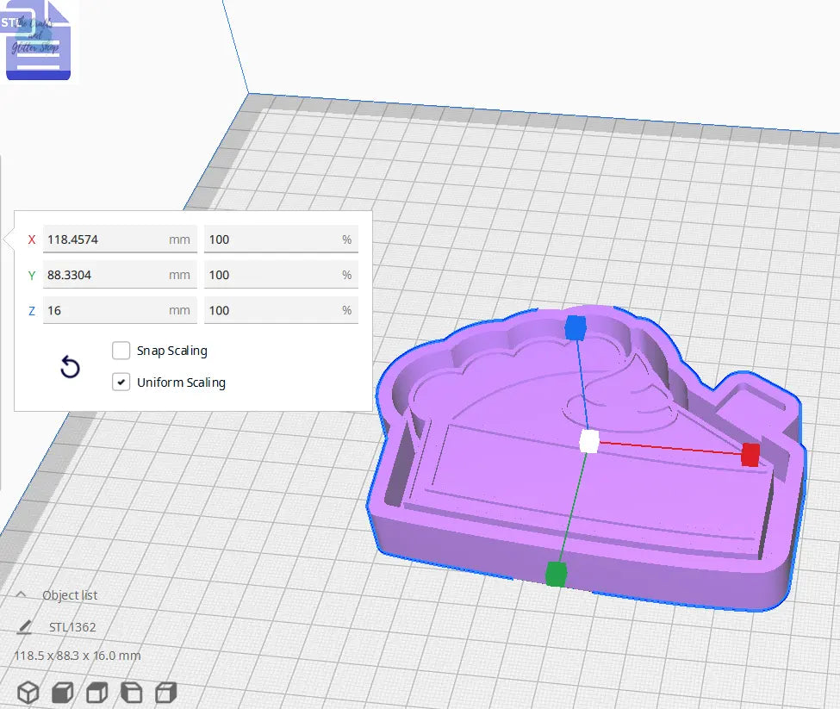Select the right side view cube icon
Screen dimensions: 840x709
pyautogui.click(x=165, y=692)
